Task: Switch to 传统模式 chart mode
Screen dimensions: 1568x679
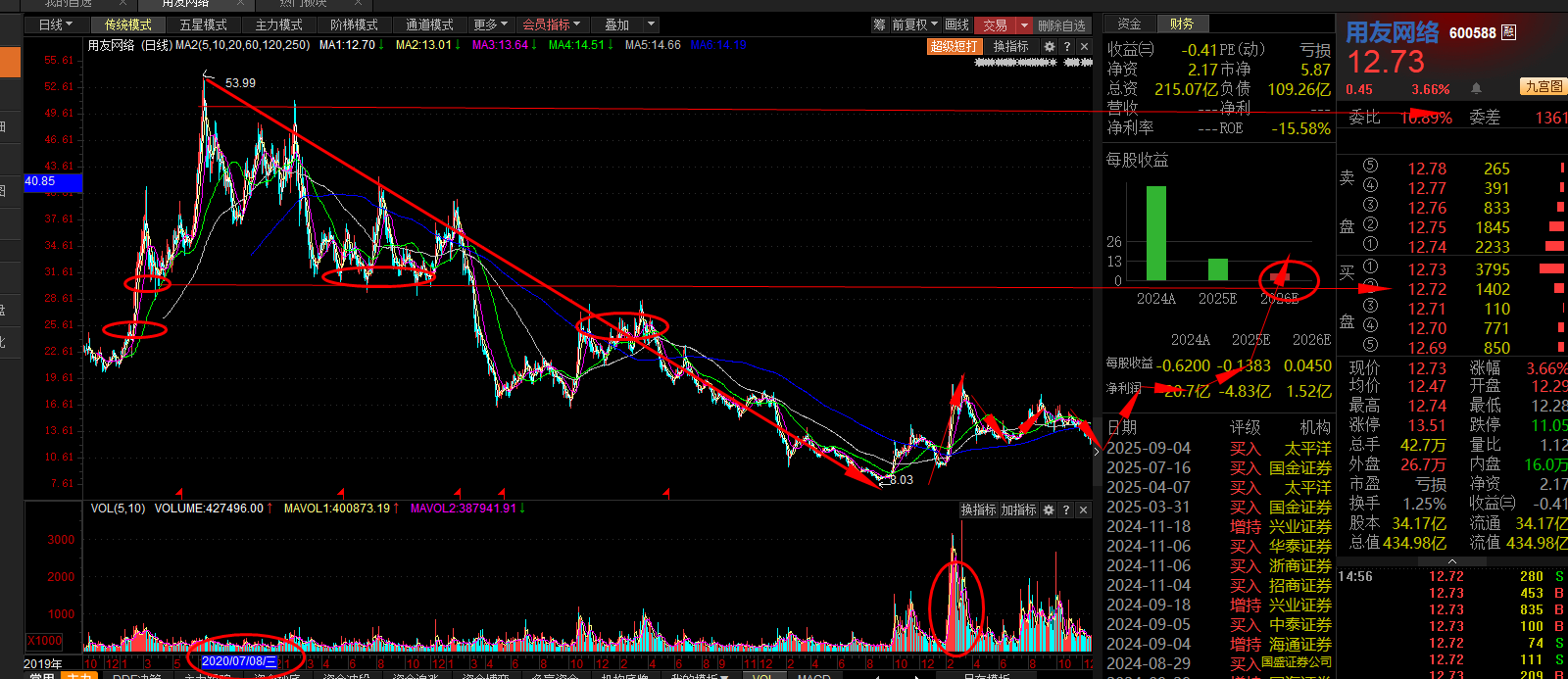Action: 127,24
